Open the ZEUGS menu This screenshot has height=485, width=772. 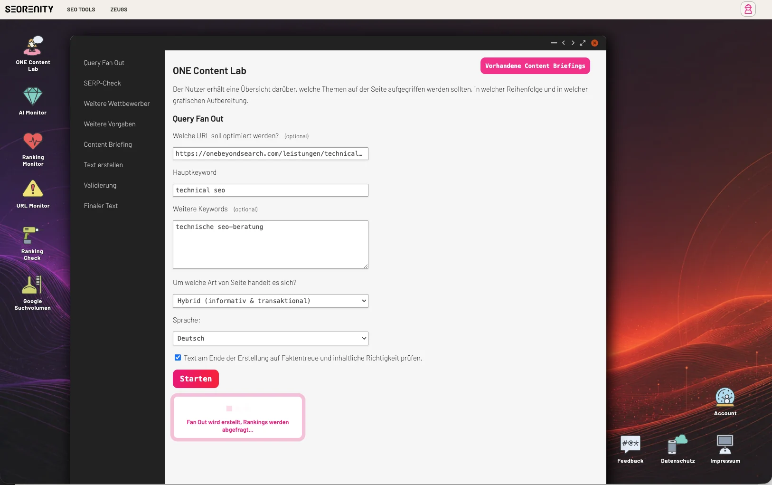pyautogui.click(x=119, y=10)
